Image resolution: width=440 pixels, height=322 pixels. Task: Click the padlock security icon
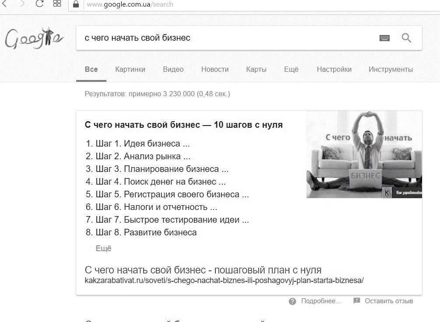point(76,4)
